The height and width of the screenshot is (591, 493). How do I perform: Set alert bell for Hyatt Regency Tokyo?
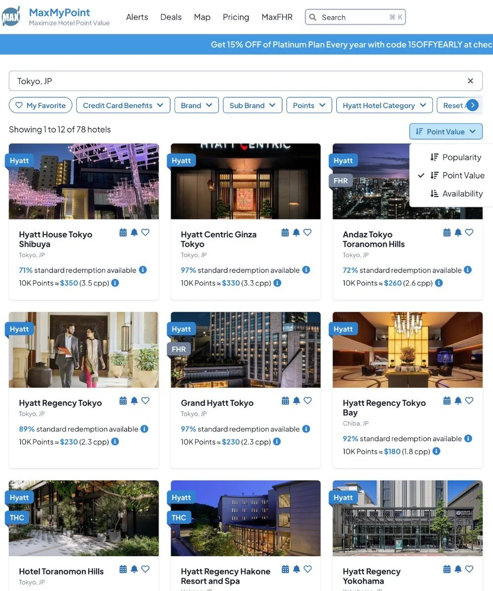(134, 401)
